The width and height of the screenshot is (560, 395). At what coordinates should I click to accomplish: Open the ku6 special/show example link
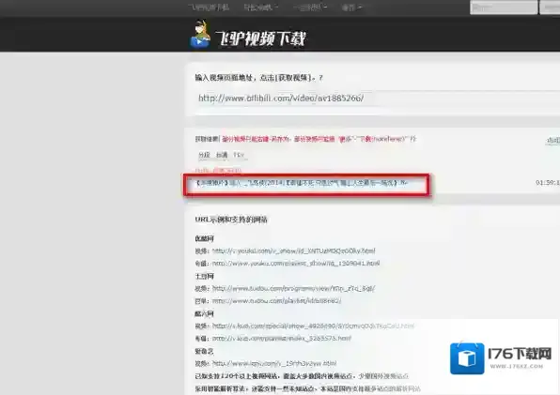[313, 326]
